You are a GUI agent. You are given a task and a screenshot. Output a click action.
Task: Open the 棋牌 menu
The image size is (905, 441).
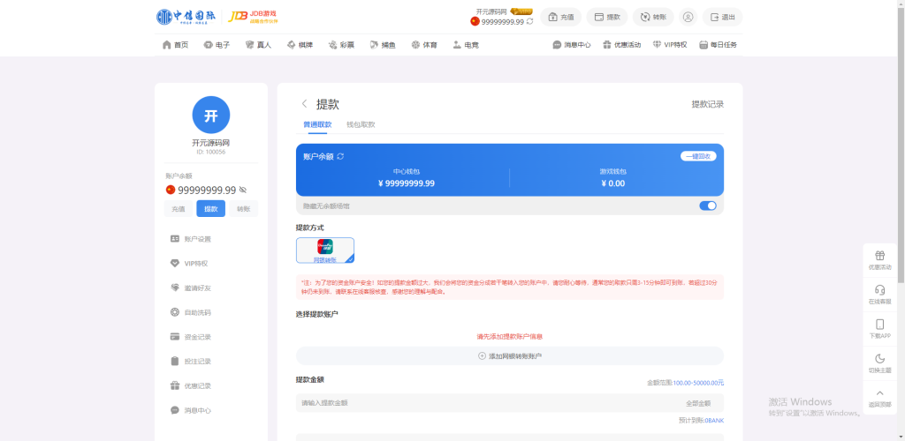(x=300, y=44)
